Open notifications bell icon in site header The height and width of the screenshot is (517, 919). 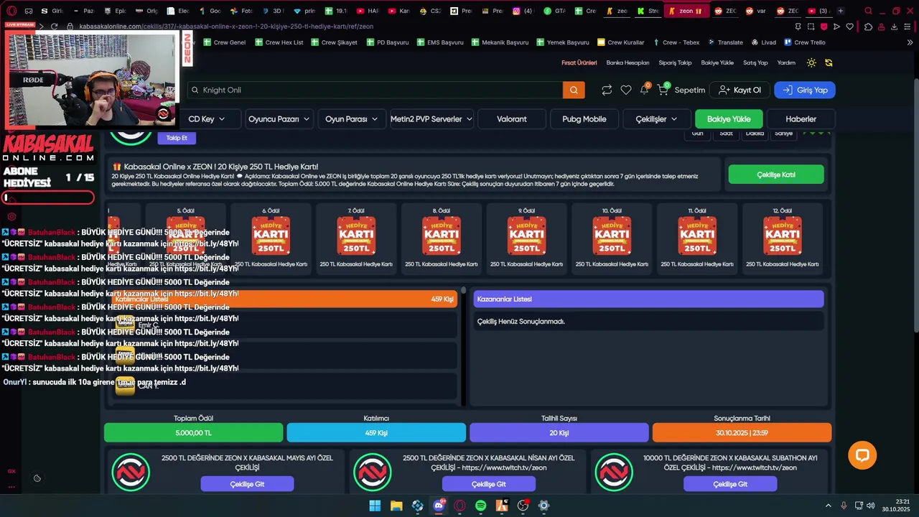point(645,89)
